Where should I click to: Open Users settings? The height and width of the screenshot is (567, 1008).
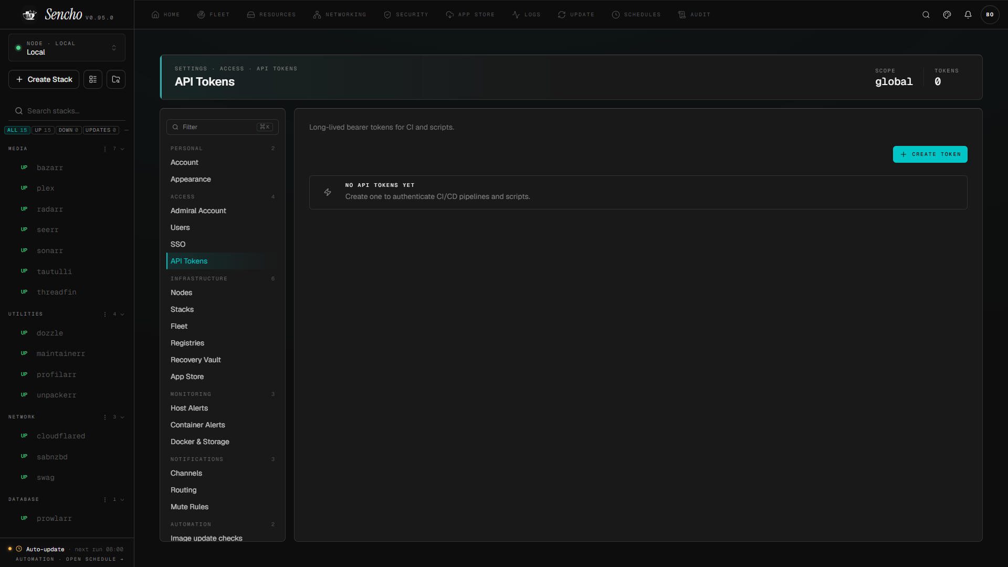coord(223,228)
